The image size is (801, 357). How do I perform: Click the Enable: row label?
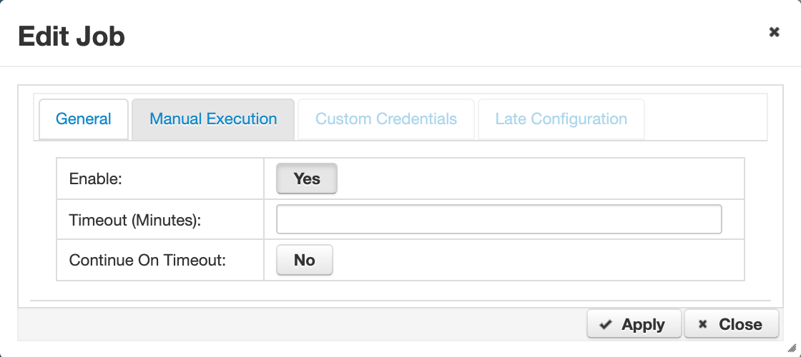96,179
